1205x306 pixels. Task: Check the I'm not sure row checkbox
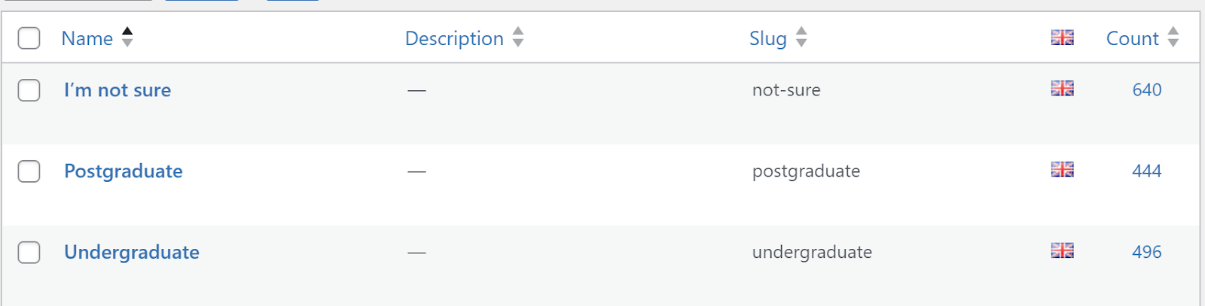coord(29,90)
